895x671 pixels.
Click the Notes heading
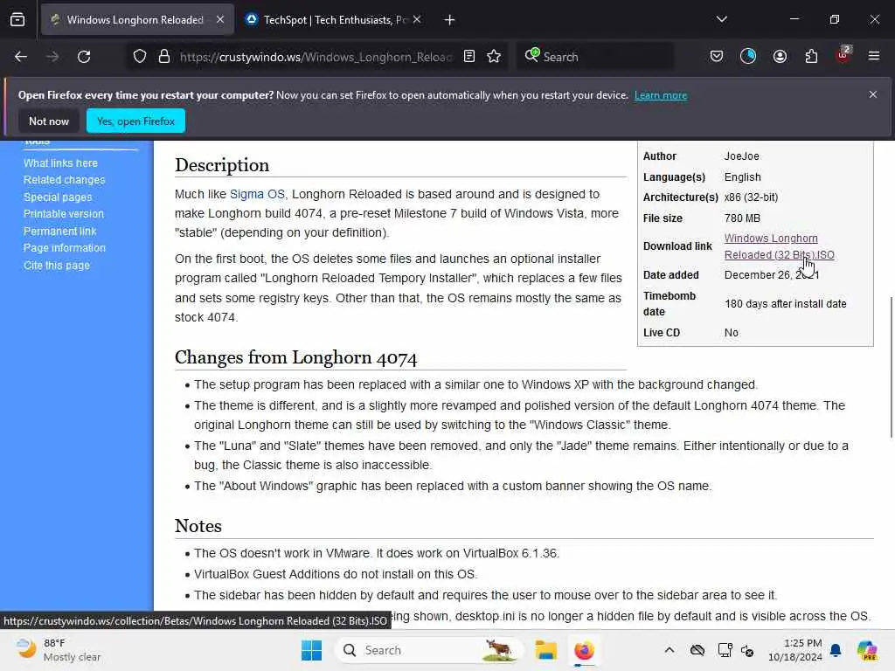(198, 525)
